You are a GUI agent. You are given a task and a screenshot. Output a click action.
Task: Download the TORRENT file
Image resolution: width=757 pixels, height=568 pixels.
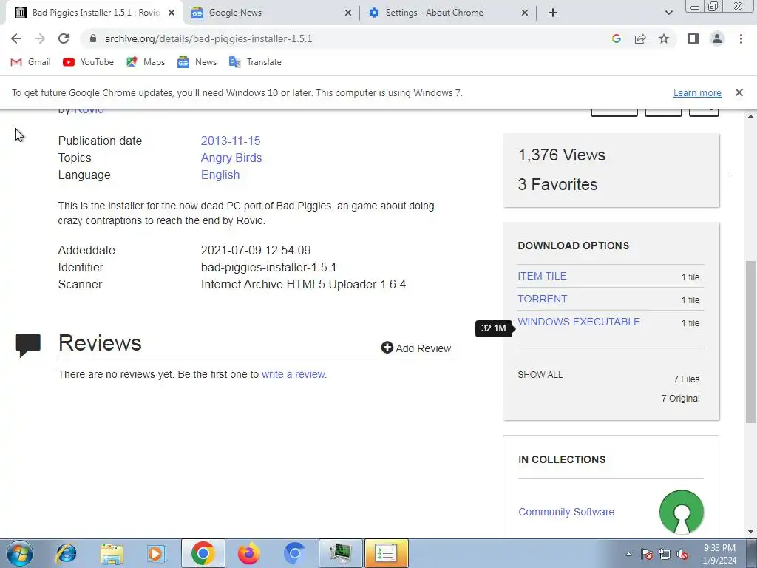[542, 299]
